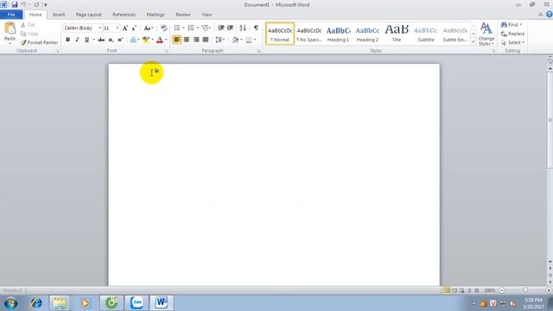553x311 pixels.
Task: Open the font name dropdown
Action: 100,28
